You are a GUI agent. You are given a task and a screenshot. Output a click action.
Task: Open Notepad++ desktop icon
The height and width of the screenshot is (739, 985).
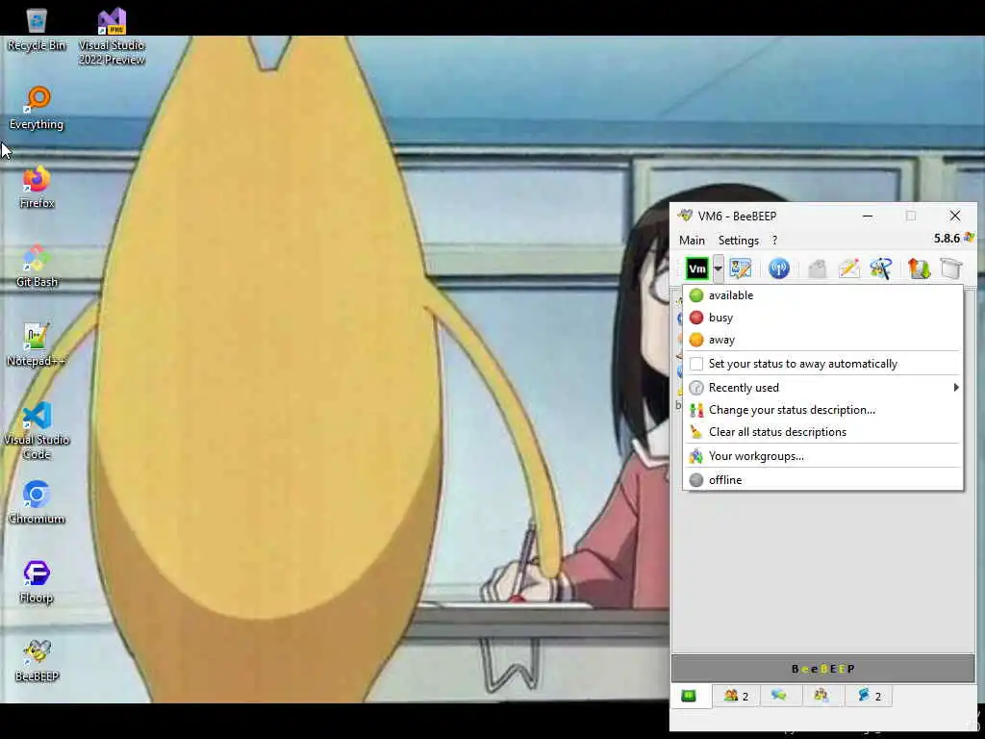(37, 345)
